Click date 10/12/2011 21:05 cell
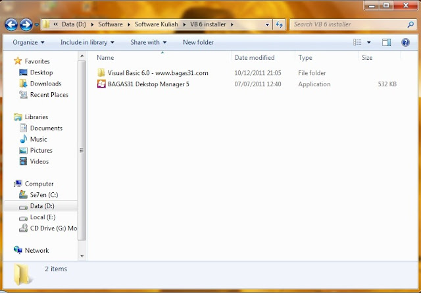This screenshot has width=421, height=293. tap(258, 73)
